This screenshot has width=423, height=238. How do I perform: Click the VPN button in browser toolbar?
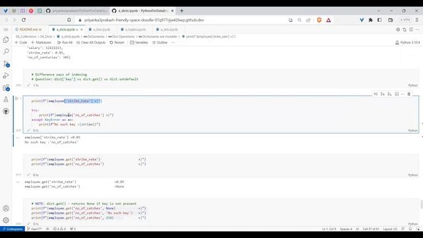pos(405,20)
